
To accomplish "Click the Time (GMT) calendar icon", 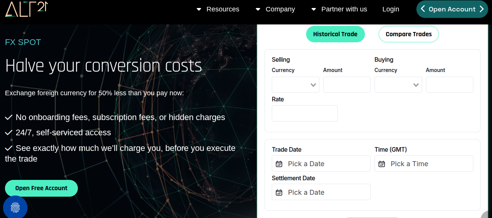I will tap(382, 164).
